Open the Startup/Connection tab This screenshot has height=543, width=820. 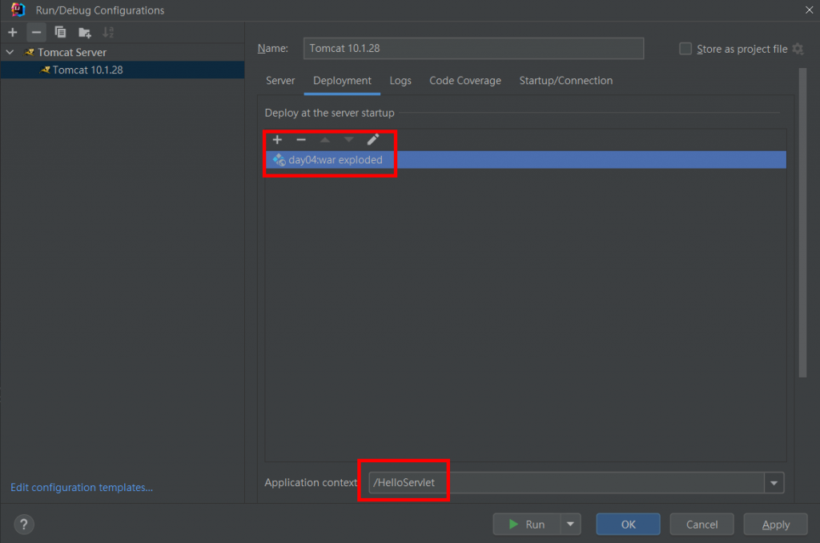tap(566, 81)
